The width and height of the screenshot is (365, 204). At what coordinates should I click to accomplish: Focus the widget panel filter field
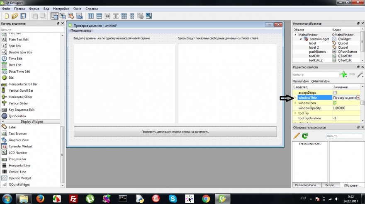point(32,30)
